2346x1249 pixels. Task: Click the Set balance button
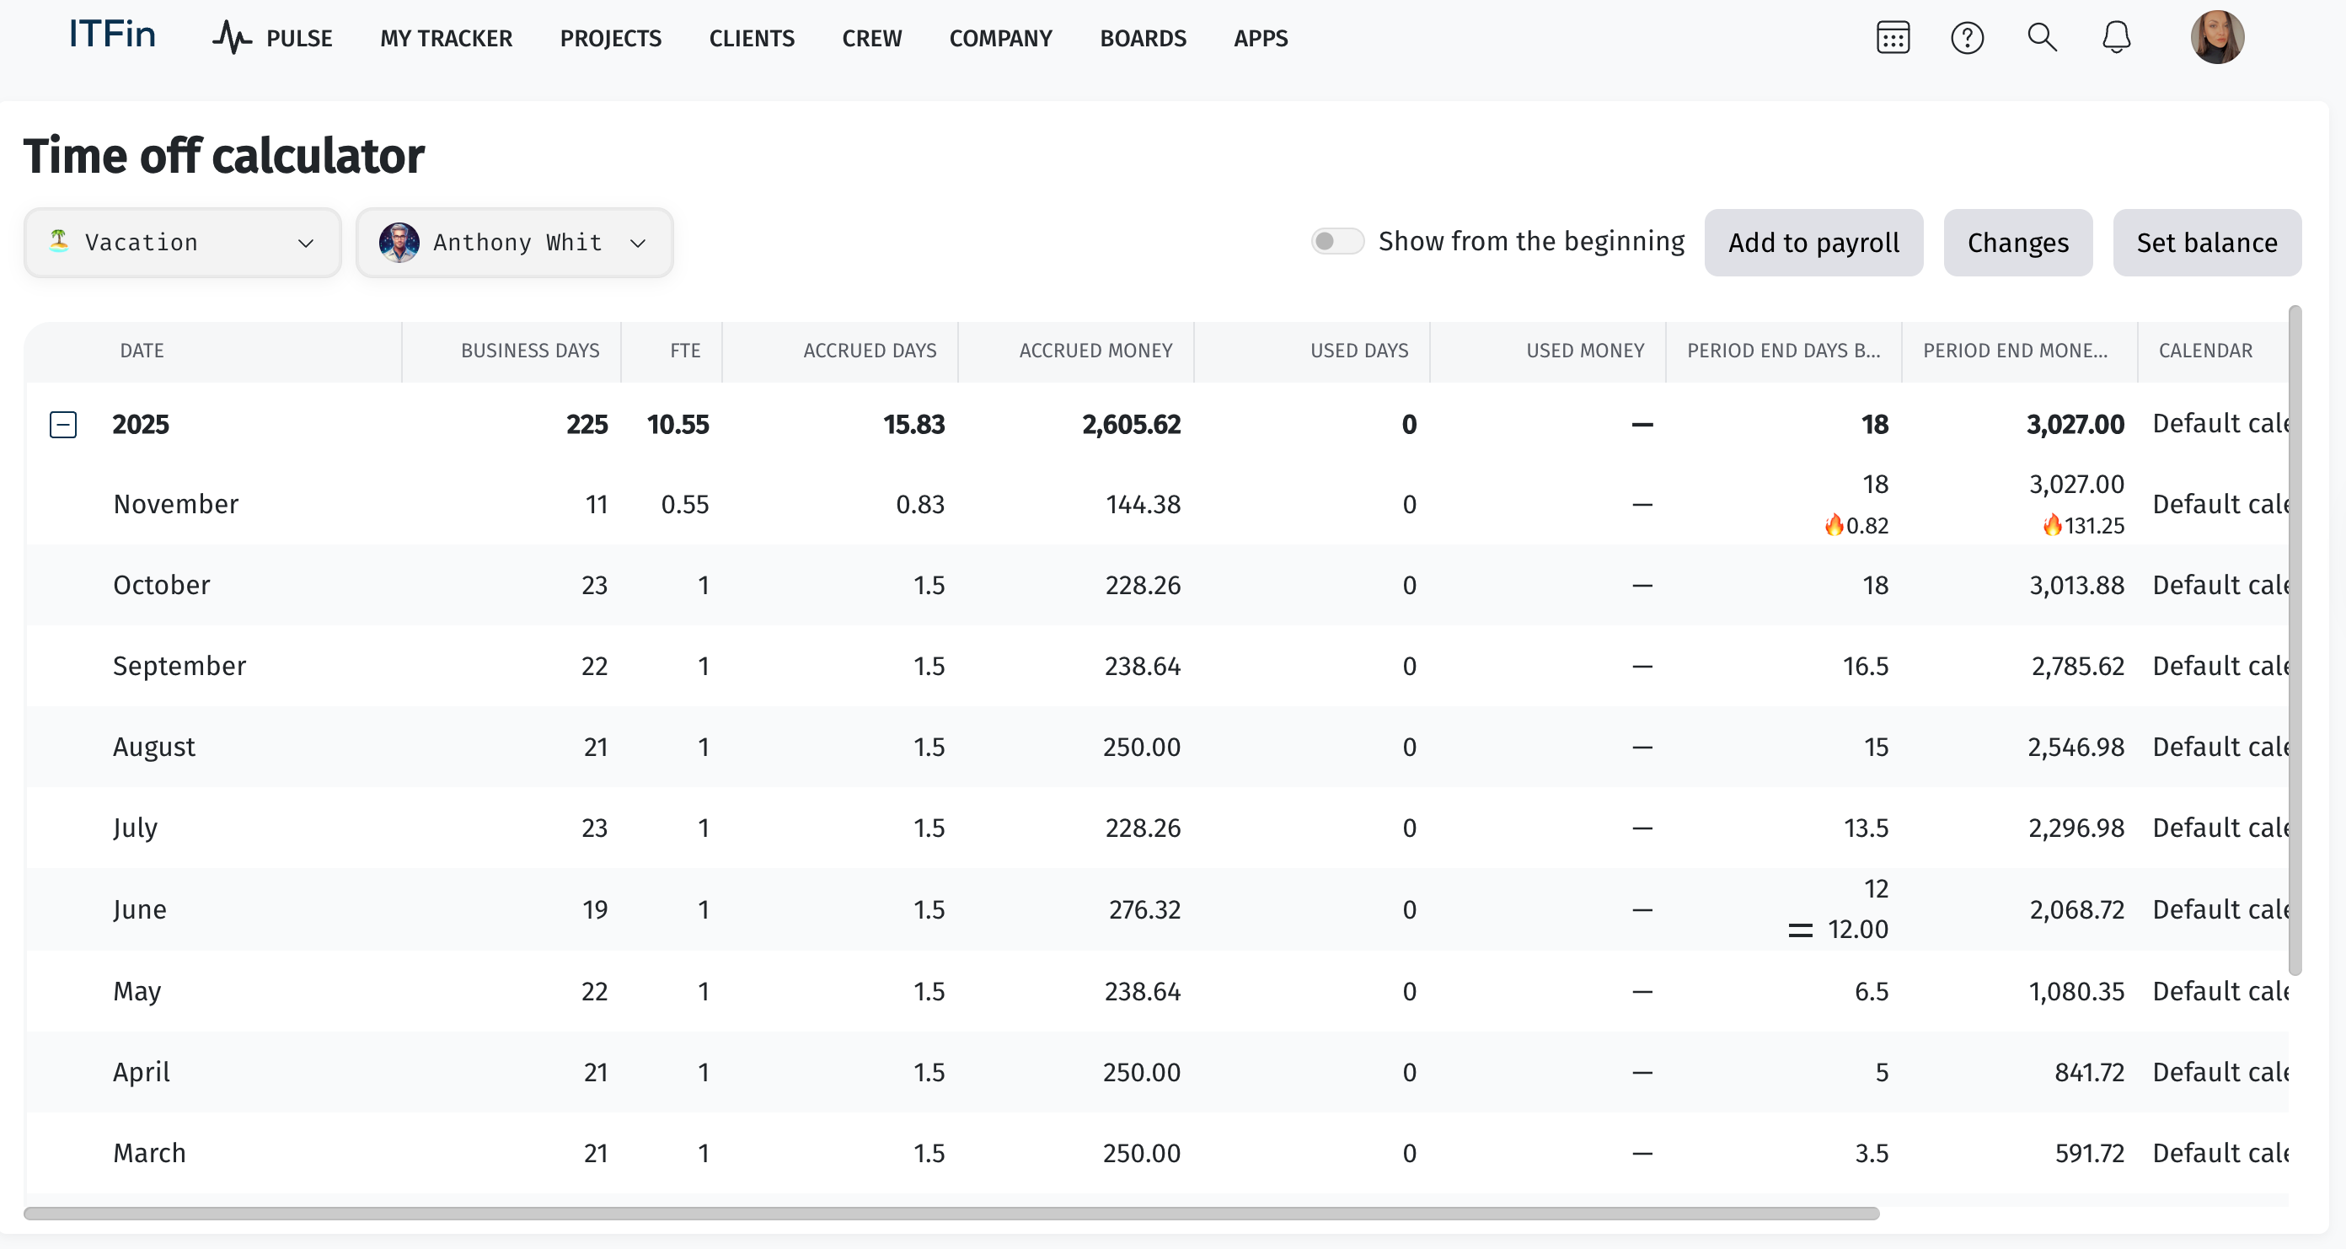tap(2206, 243)
